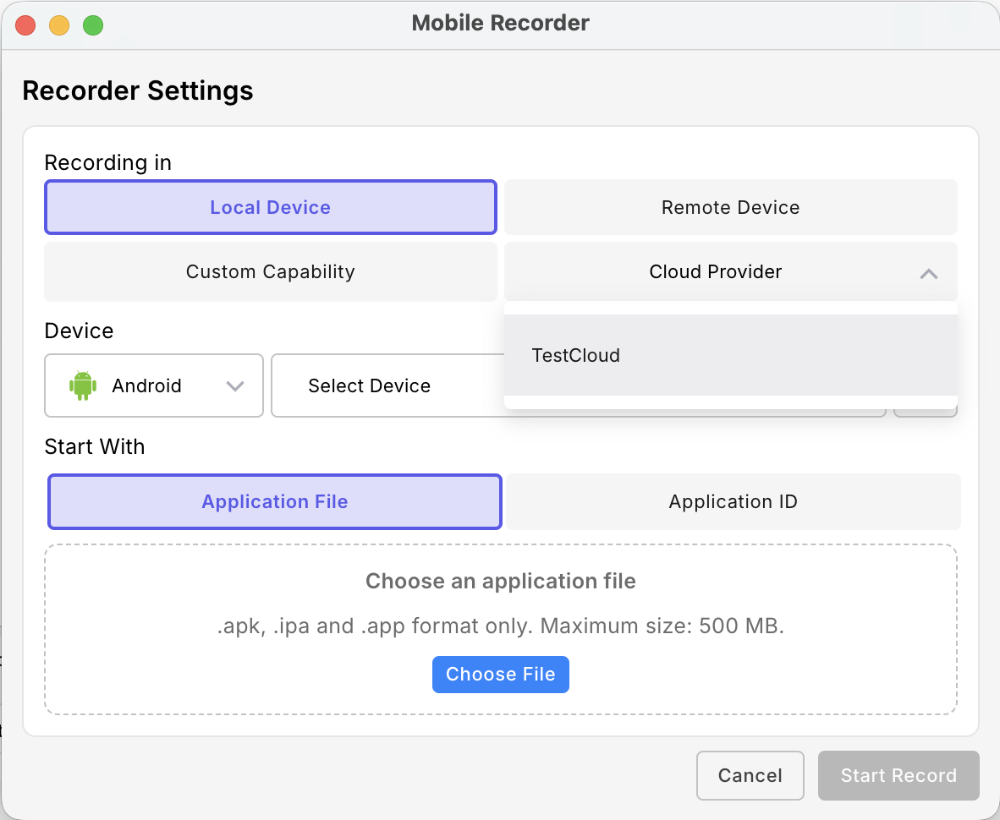The image size is (1000, 820).
Task: Open the Cloud Provider options
Action: coord(715,271)
